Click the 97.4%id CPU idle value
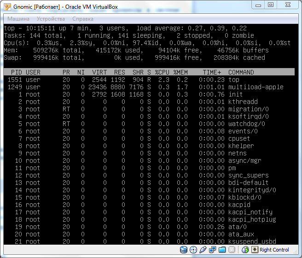This screenshot has height=258, width=302. point(147,43)
